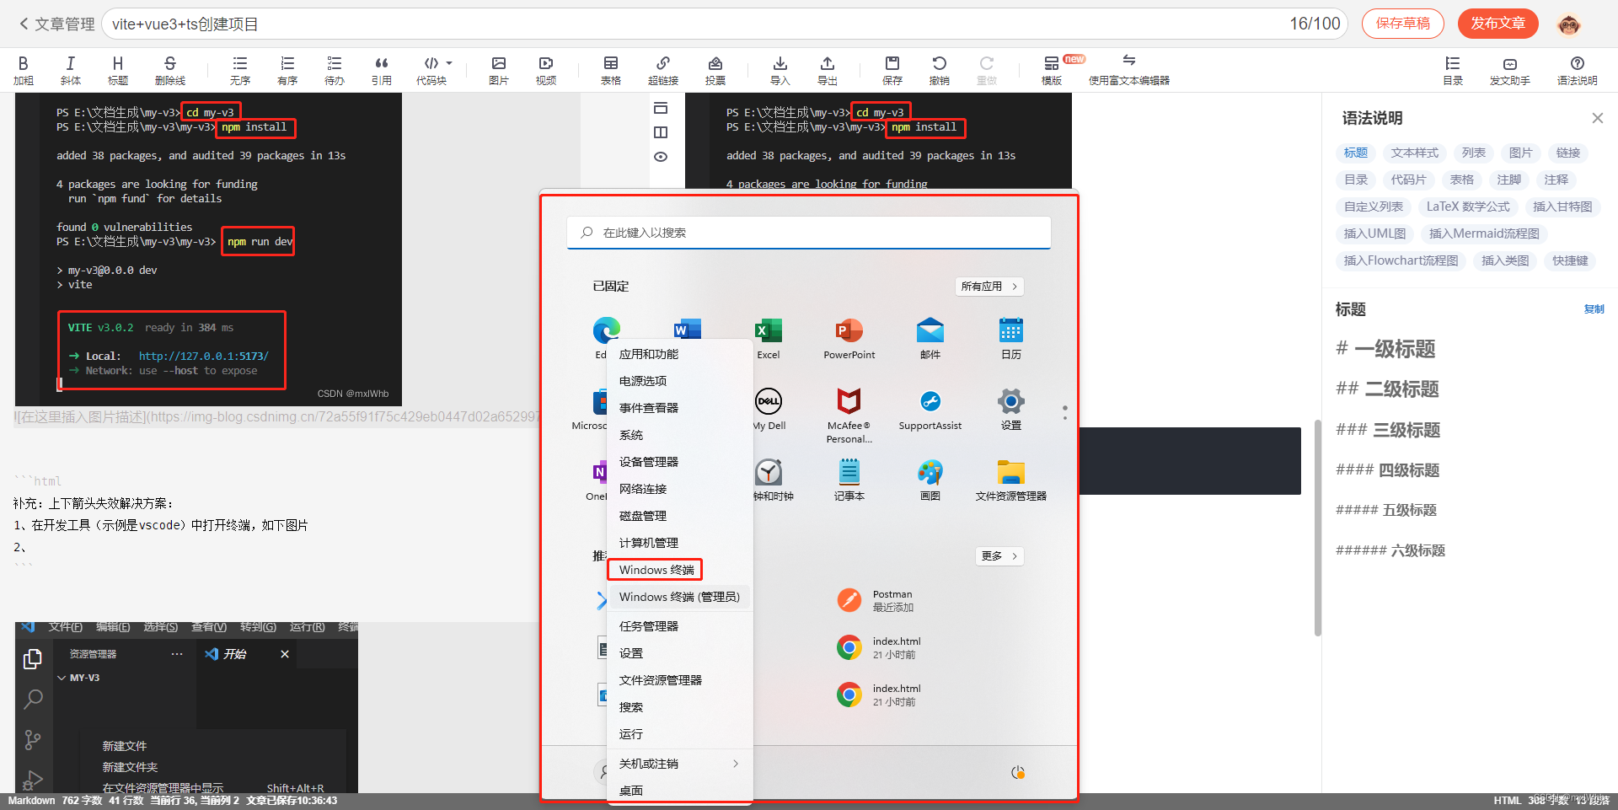Undo last edit (撤销)

pyautogui.click(x=940, y=71)
